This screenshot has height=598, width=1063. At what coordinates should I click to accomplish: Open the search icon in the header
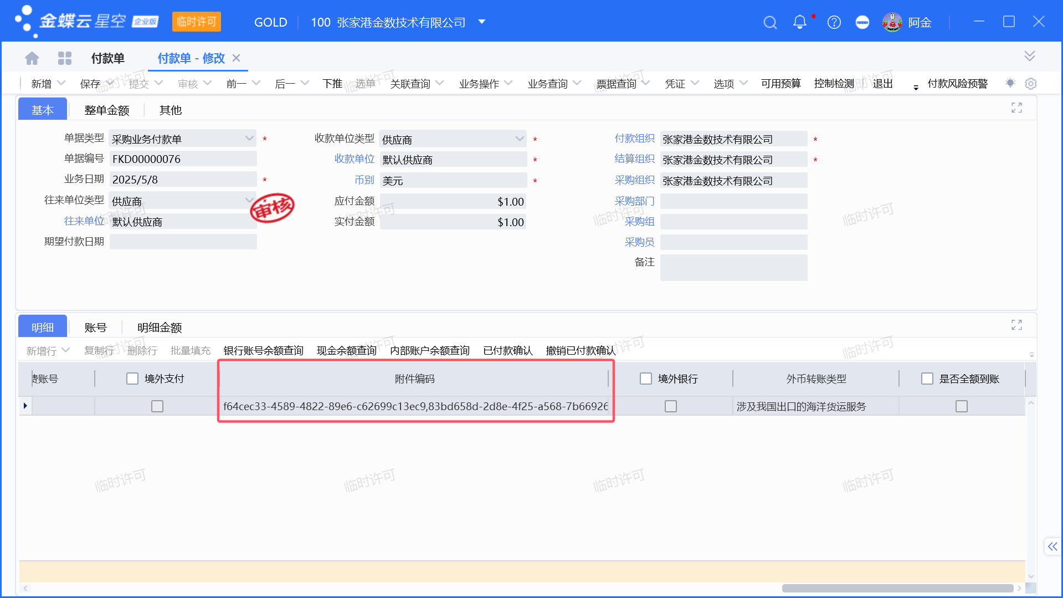click(x=770, y=22)
